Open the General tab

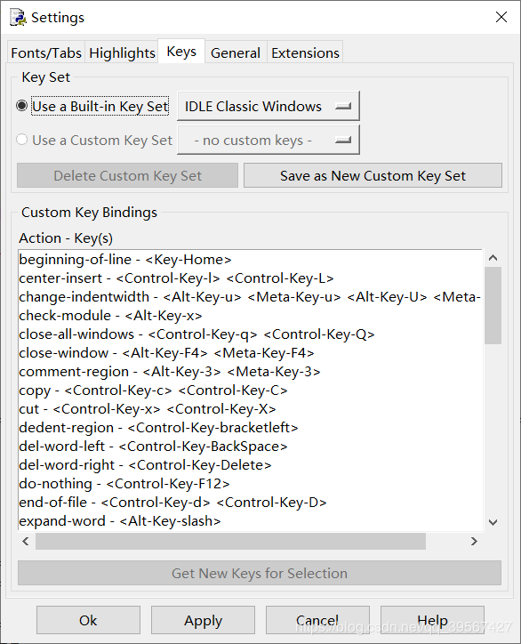coord(236,52)
